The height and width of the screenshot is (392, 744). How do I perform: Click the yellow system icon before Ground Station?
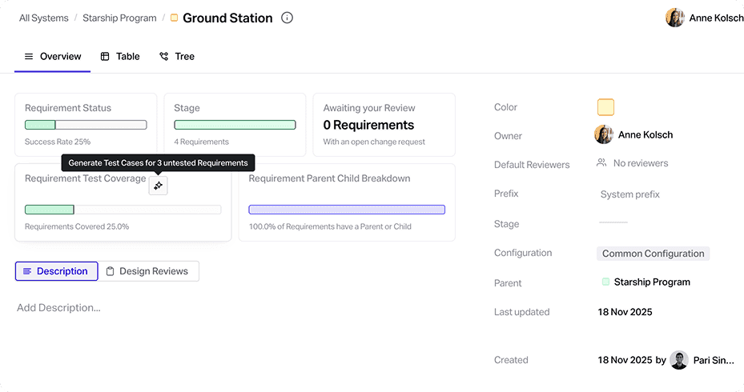pyautogui.click(x=174, y=18)
